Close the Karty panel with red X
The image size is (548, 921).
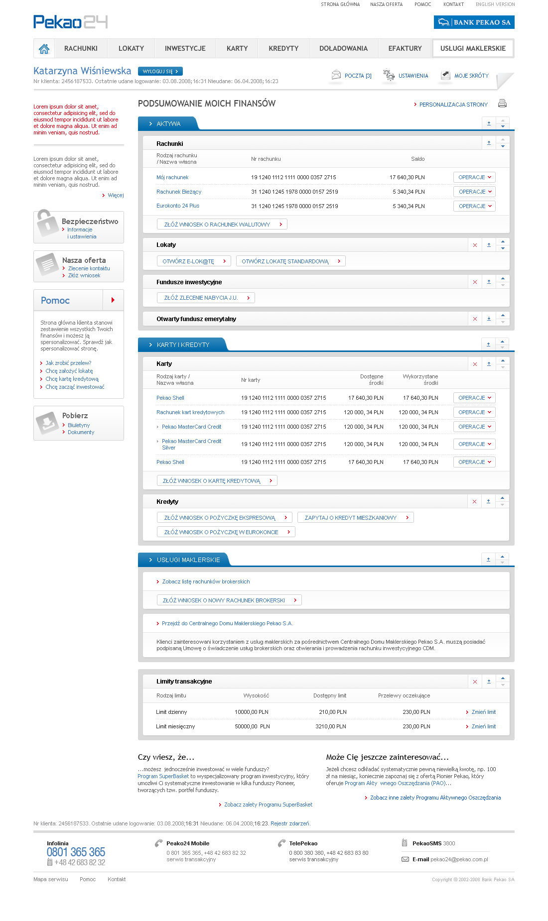pyautogui.click(x=475, y=364)
